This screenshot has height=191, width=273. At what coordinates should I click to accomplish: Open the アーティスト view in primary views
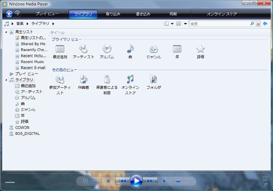(83, 48)
